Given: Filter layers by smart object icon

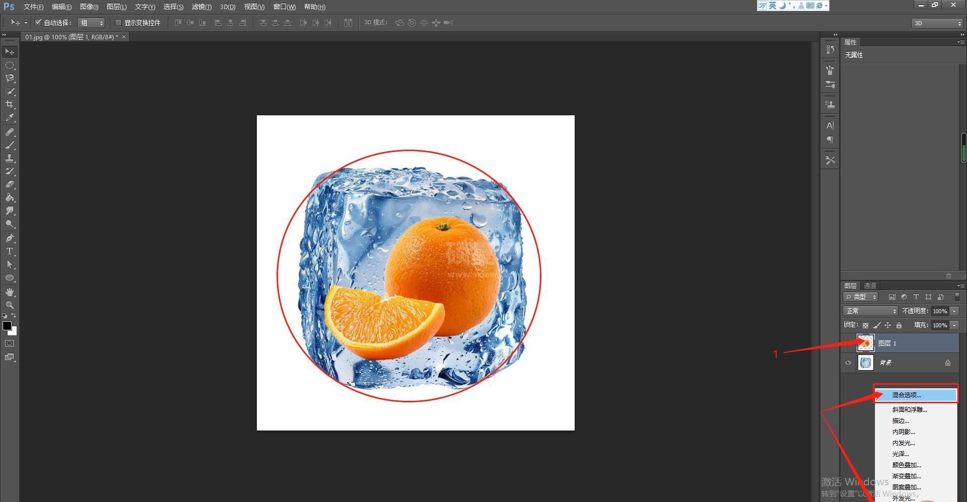Looking at the screenshot, I should pos(940,297).
